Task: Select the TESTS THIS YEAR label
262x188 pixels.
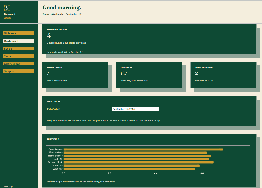Action: (204, 67)
